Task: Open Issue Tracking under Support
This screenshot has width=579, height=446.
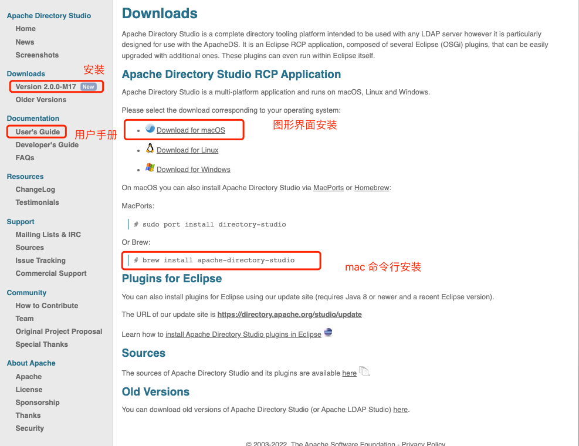Action: pos(40,260)
